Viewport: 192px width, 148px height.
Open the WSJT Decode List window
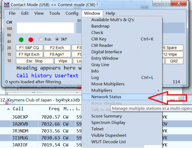(x=122, y=142)
